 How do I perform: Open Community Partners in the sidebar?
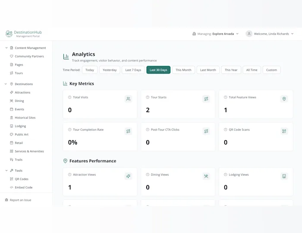[x=27, y=56]
